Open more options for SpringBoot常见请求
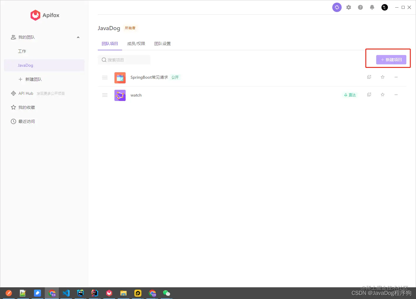Viewport: 416px width, 299px height. pos(396,77)
